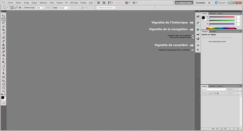The width and height of the screenshot is (243, 131).
Task: Open the Fichier menu
Action: click(10, 3)
